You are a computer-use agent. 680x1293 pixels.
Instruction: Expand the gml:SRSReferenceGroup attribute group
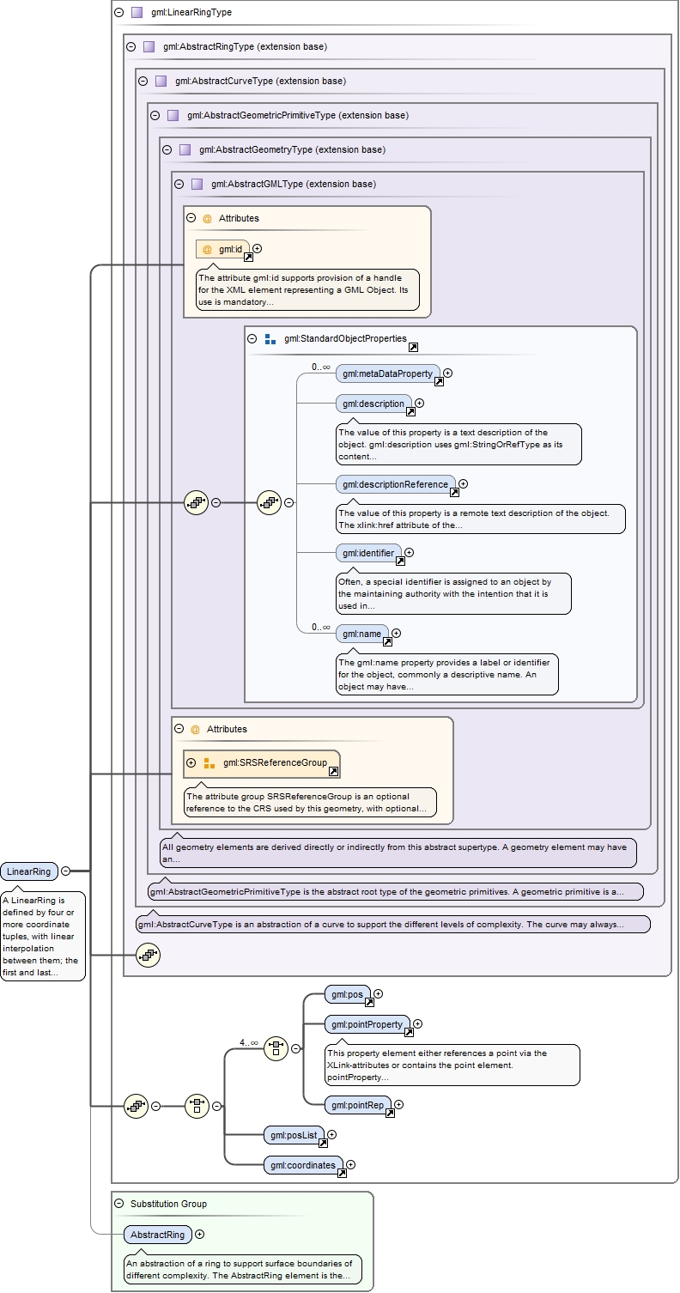pos(191,762)
